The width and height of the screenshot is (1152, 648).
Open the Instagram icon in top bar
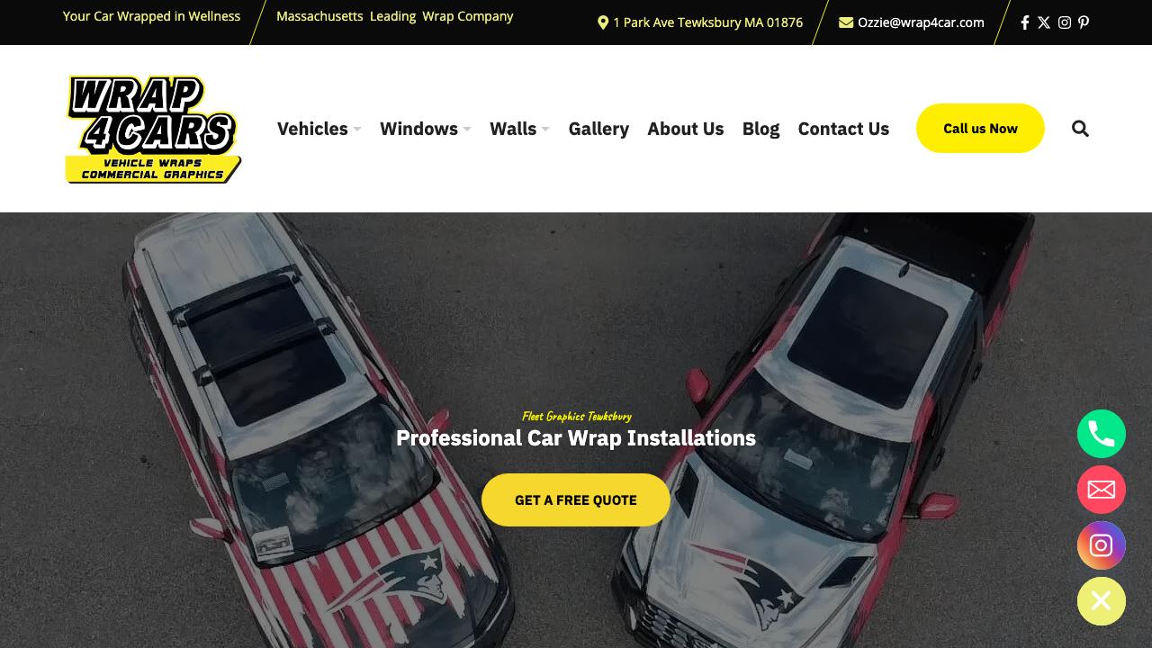1065,22
